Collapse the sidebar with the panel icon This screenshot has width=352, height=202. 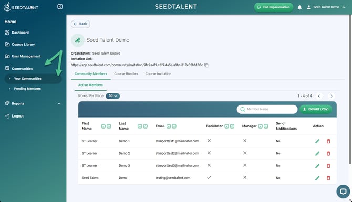(60, 7)
